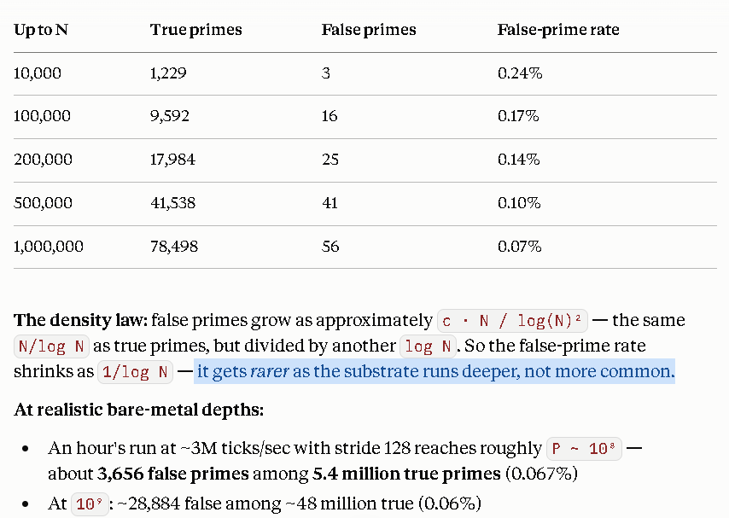The width and height of the screenshot is (729, 518).
Task: Click the 'c · N / log(N)²' code snippet
Action: (x=512, y=321)
